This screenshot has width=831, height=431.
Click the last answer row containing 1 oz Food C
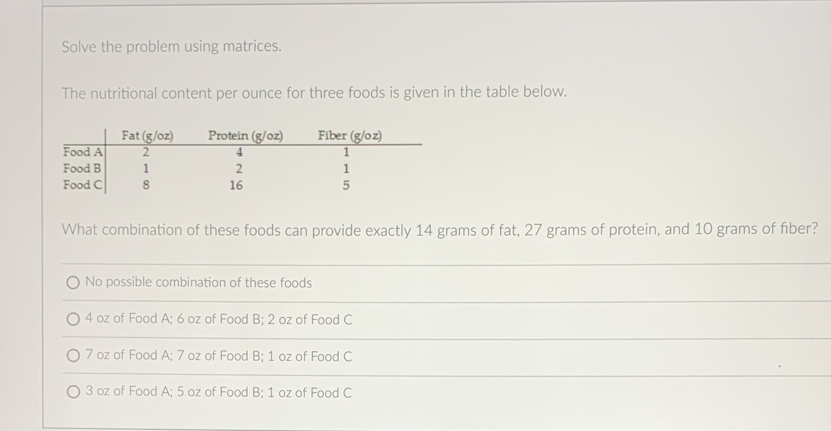pyautogui.click(x=218, y=392)
